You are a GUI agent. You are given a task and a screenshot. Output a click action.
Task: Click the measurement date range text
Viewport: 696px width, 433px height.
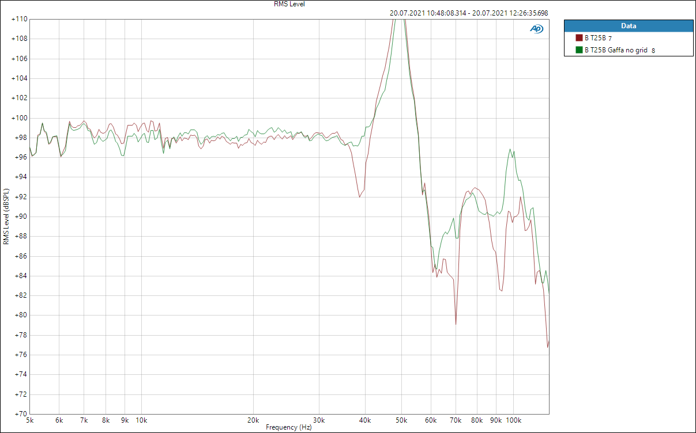pos(469,13)
